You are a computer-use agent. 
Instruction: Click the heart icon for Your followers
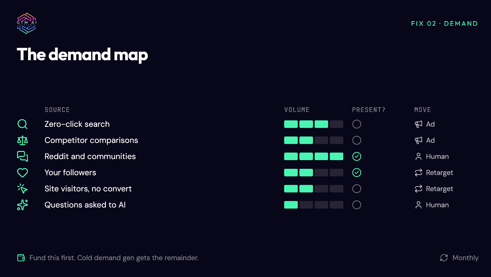[22, 173]
